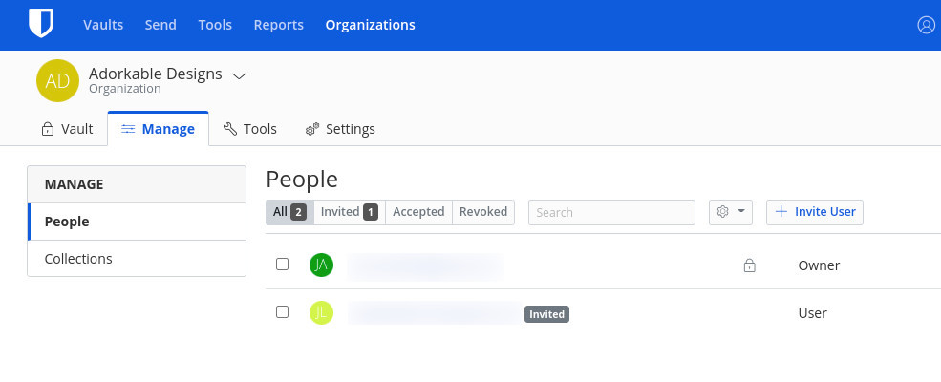
Task: Check the box for the Owner user
Action: [282, 265]
